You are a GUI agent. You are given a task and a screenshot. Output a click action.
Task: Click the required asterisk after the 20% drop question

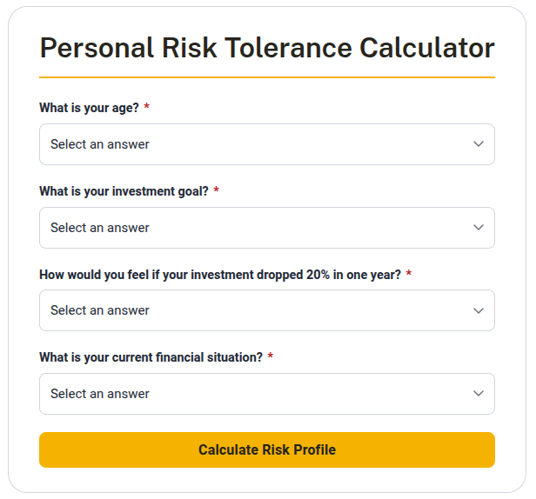pyautogui.click(x=408, y=274)
